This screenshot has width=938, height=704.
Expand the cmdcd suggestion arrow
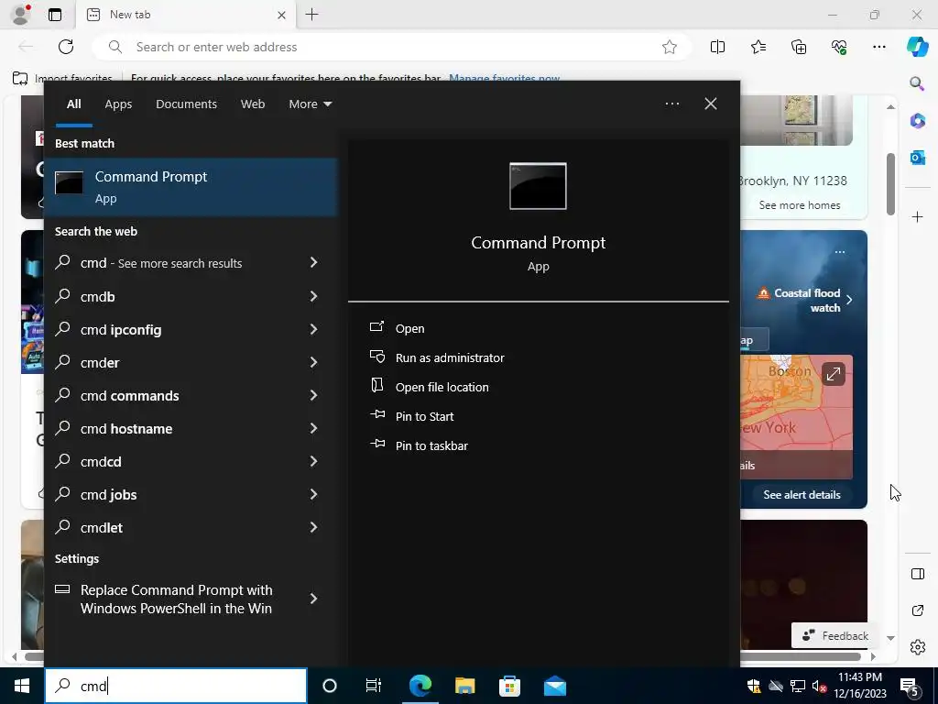pyautogui.click(x=313, y=460)
